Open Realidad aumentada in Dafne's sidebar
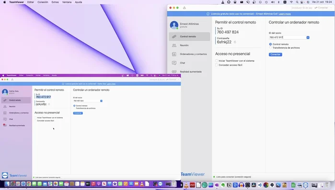Viewport: 335px width, 190px height. click(x=16, y=125)
